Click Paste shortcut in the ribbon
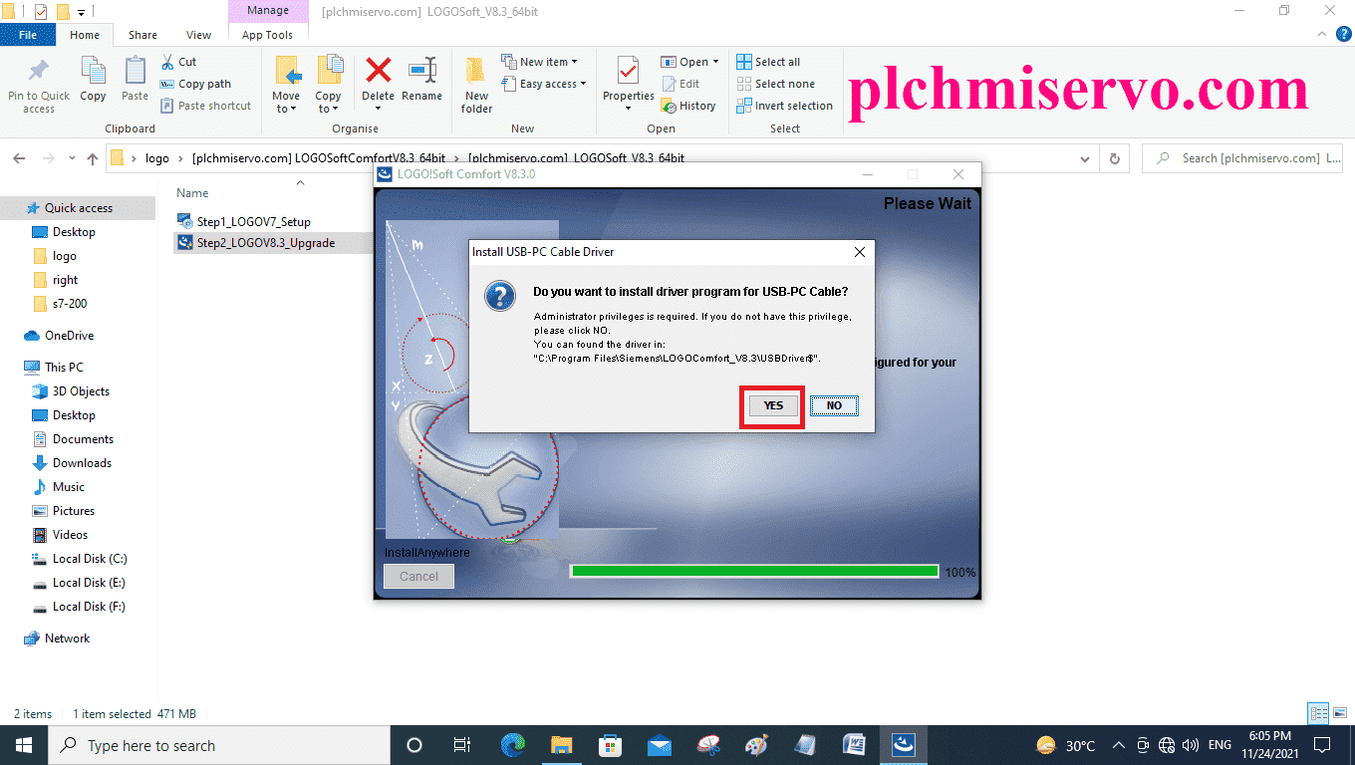 tap(205, 106)
